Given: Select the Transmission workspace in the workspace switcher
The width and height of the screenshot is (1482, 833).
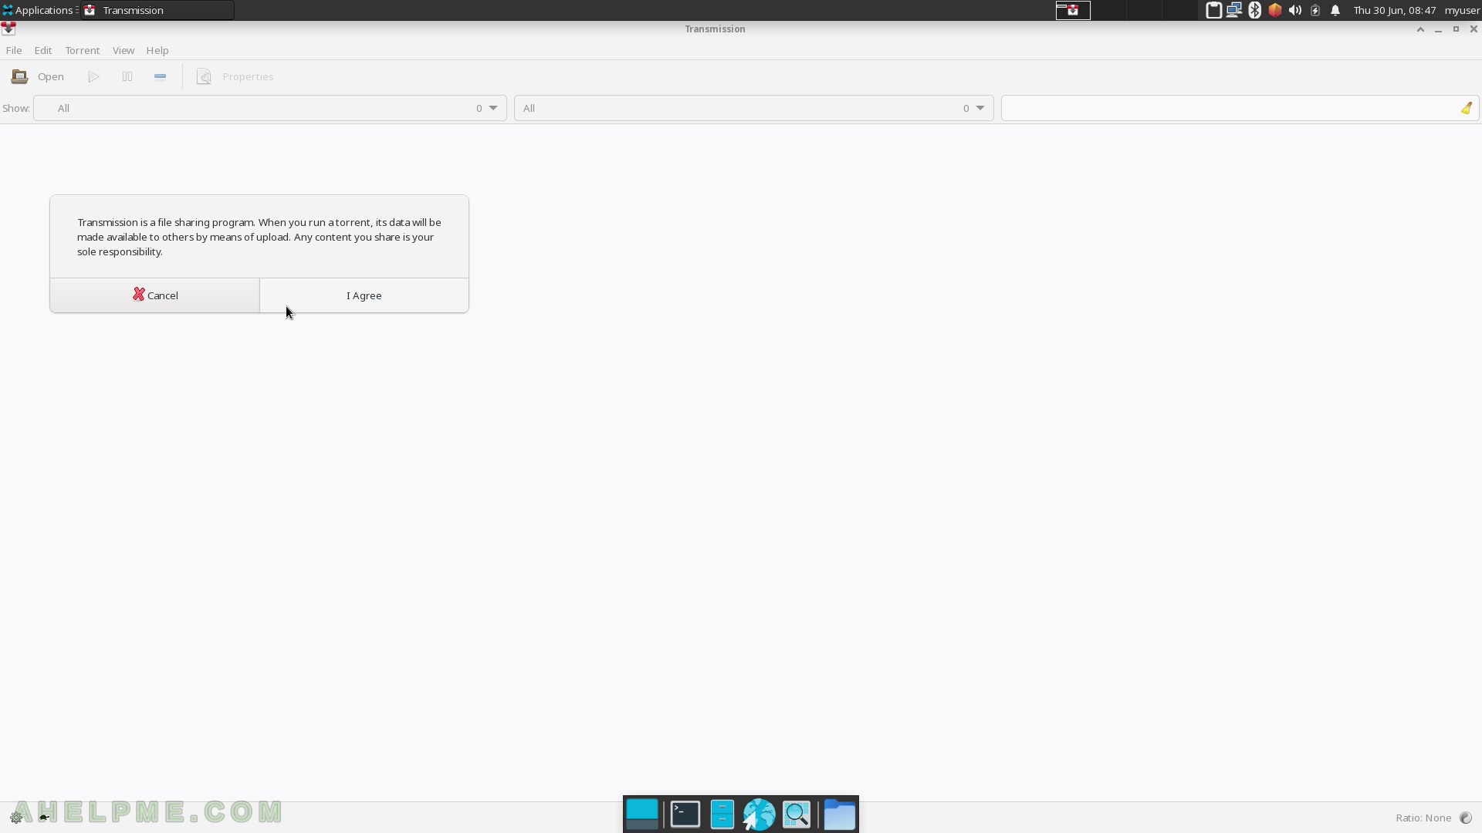Looking at the screenshot, I should pos(1073,10).
